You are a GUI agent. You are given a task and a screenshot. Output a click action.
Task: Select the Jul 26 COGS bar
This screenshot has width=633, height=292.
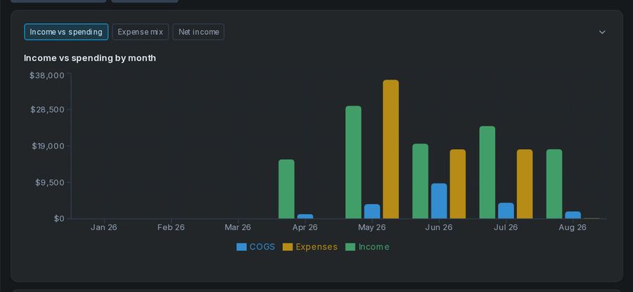point(506,211)
